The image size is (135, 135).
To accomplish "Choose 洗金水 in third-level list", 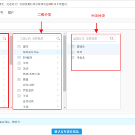I will [81, 58].
